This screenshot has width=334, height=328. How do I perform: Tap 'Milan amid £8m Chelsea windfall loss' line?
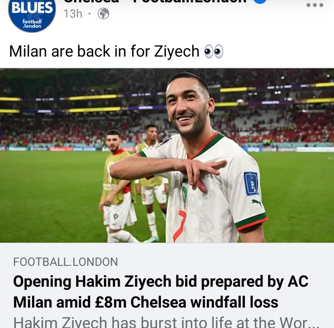point(146,302)
